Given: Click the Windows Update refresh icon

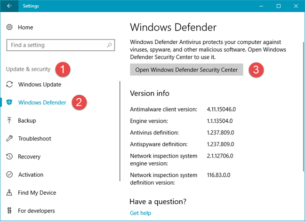Looking at the screenshot, I should point(9,84).
